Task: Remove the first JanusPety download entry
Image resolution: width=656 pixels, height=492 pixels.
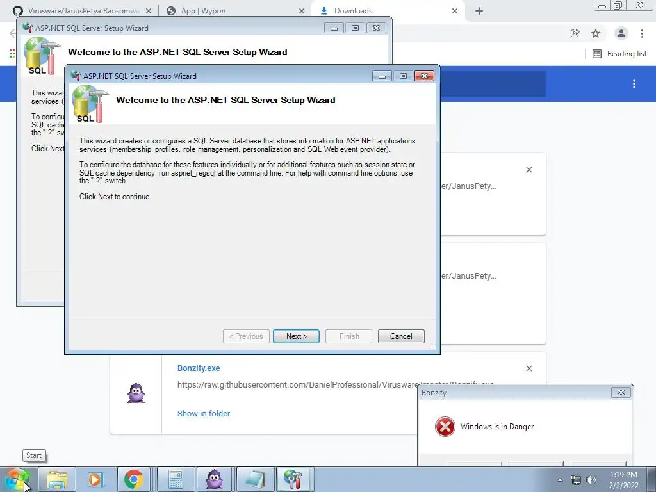Action: [529, 170]
